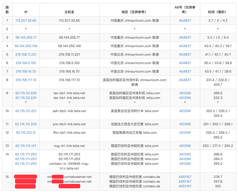Open the 58.144.255.149 IP link
The image size is (238, 192).
pyautogui.click(x=26, y=46)
